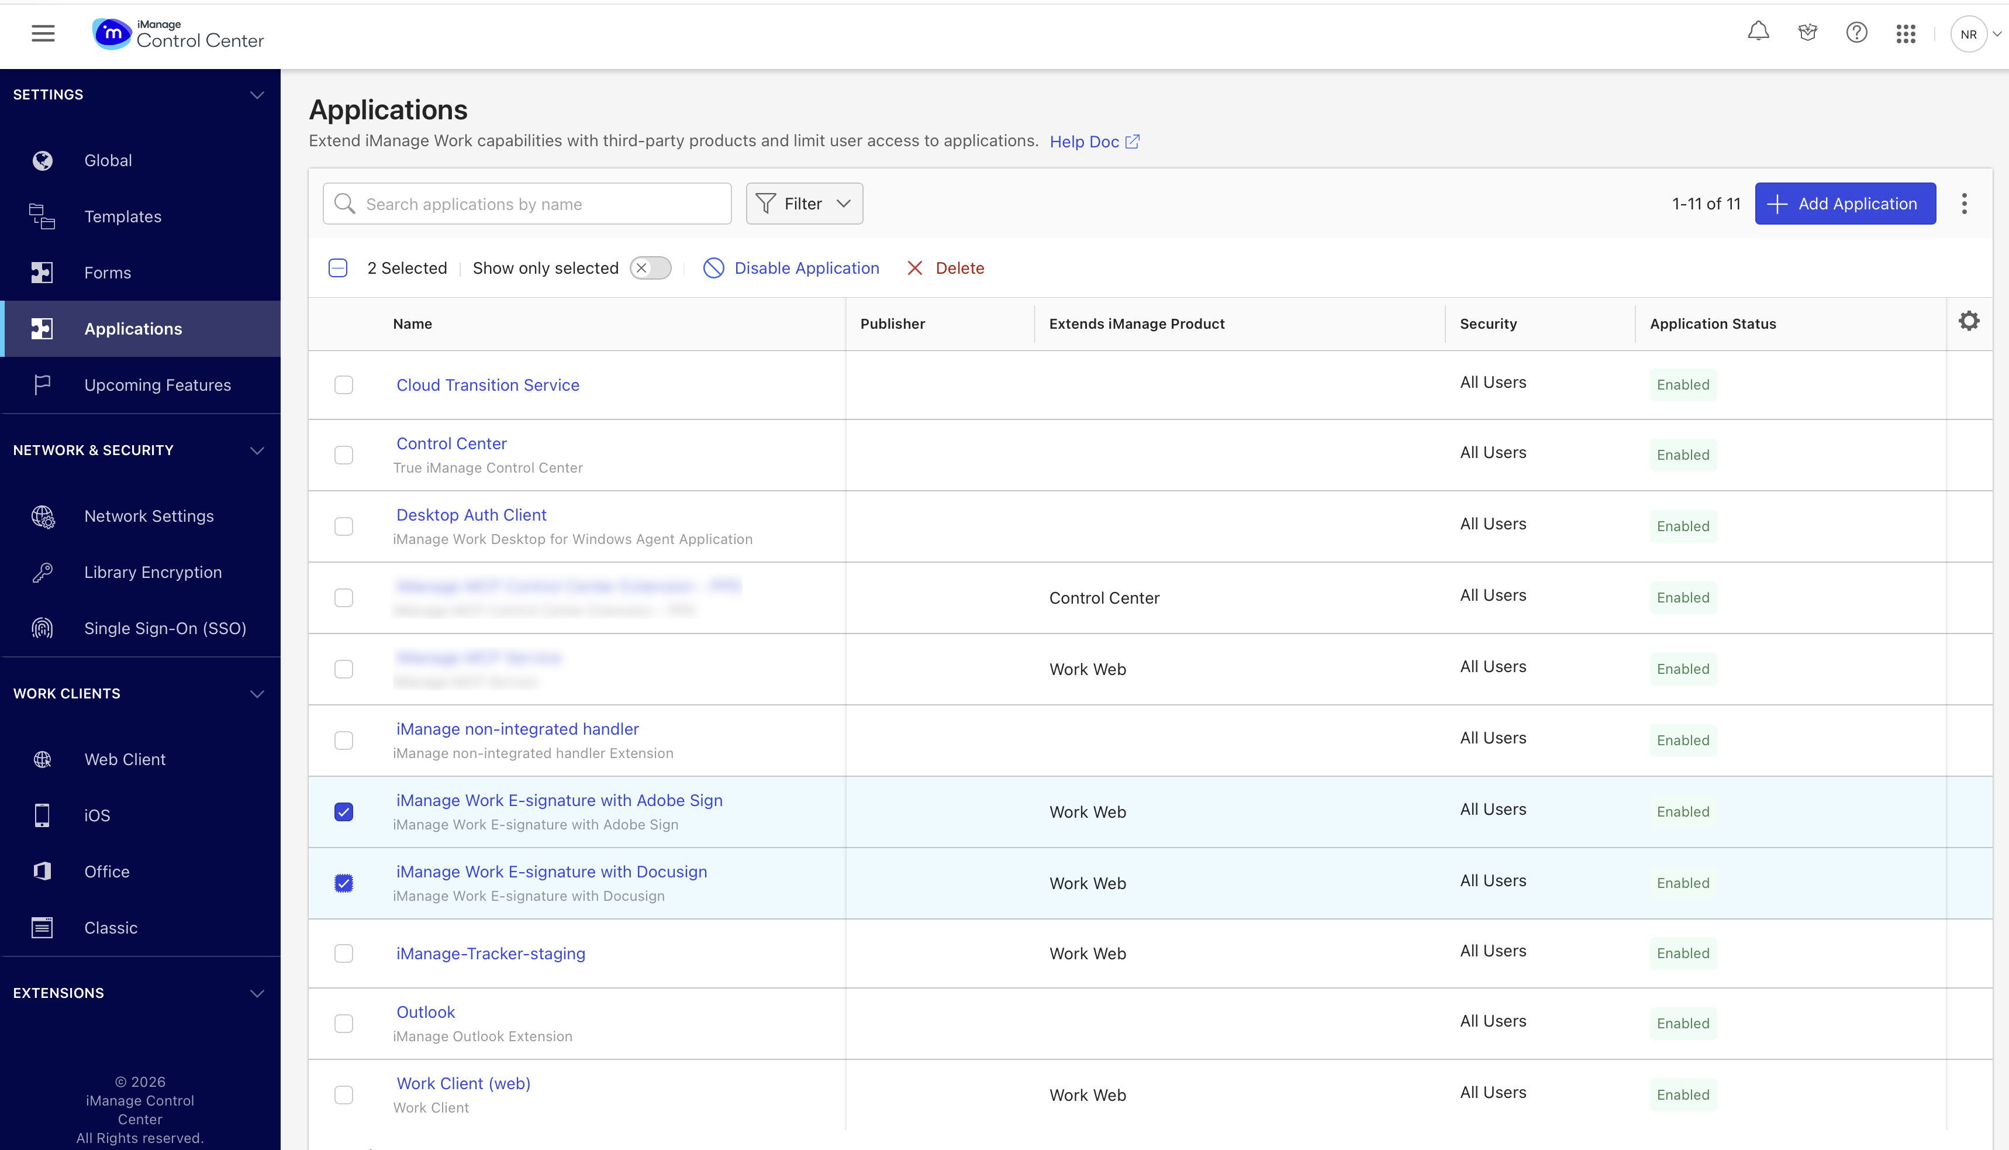Image resolution: width=2009 pixels, height=1150 pixels.
Task: Open the what's new announcements icon
Action: click(x=1808, y=32)
